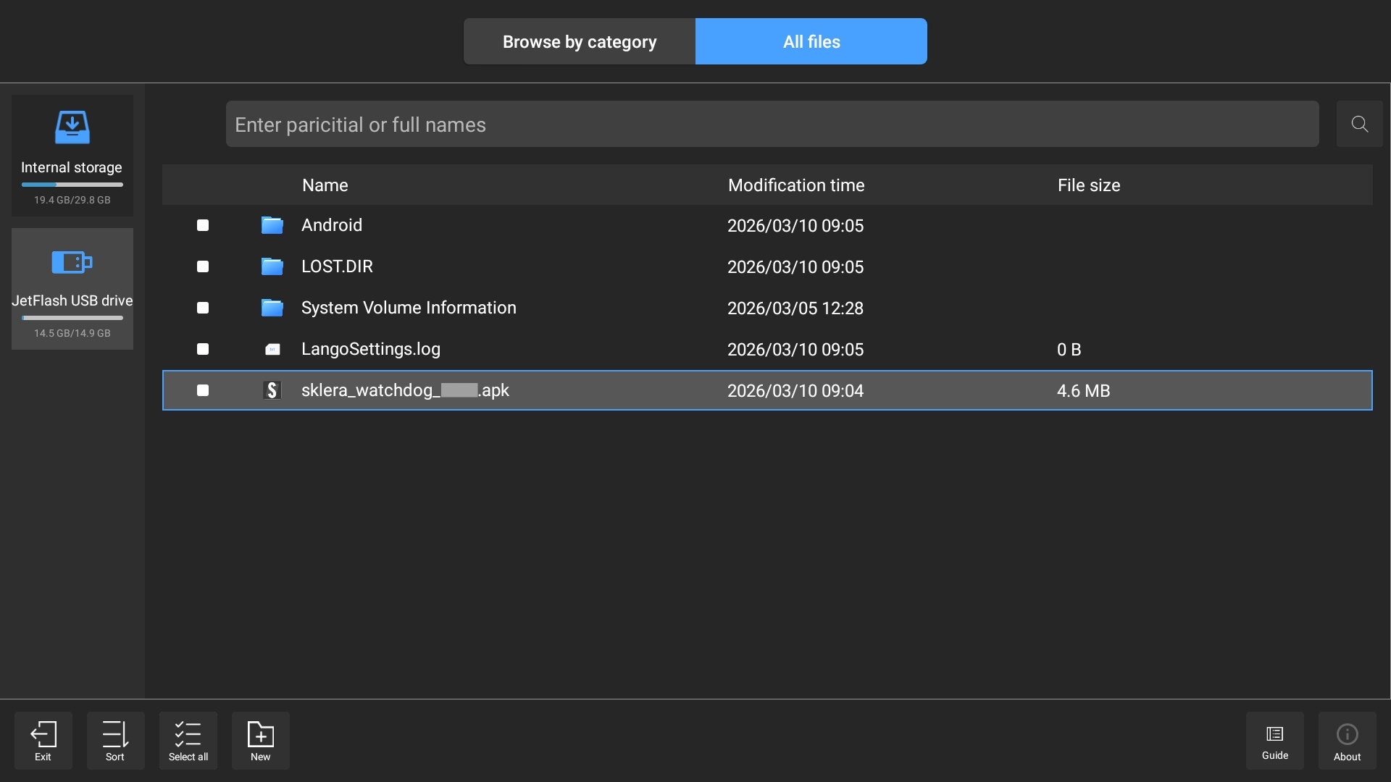Check the LOST.DIR checkbox
The height and width of the screenshot is (782, 1391).
203,266
